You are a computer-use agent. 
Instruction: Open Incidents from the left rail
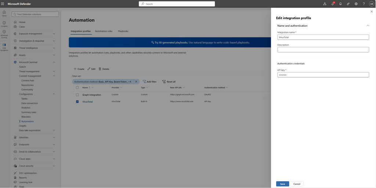pos(4,24)
